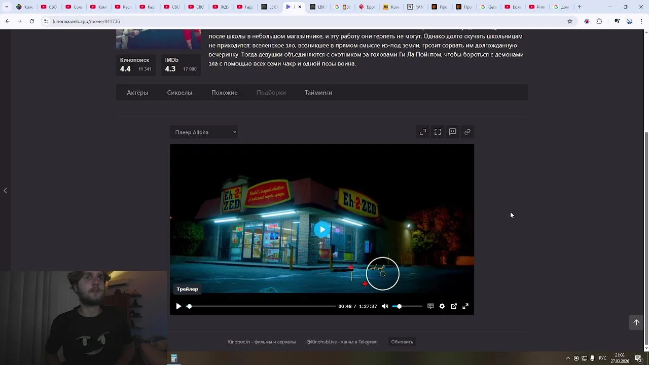Open the Похожие tab

pos(225,92)
